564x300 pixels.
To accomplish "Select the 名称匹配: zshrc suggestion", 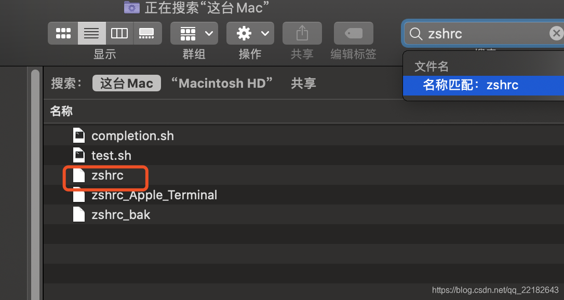I will 484,86.
